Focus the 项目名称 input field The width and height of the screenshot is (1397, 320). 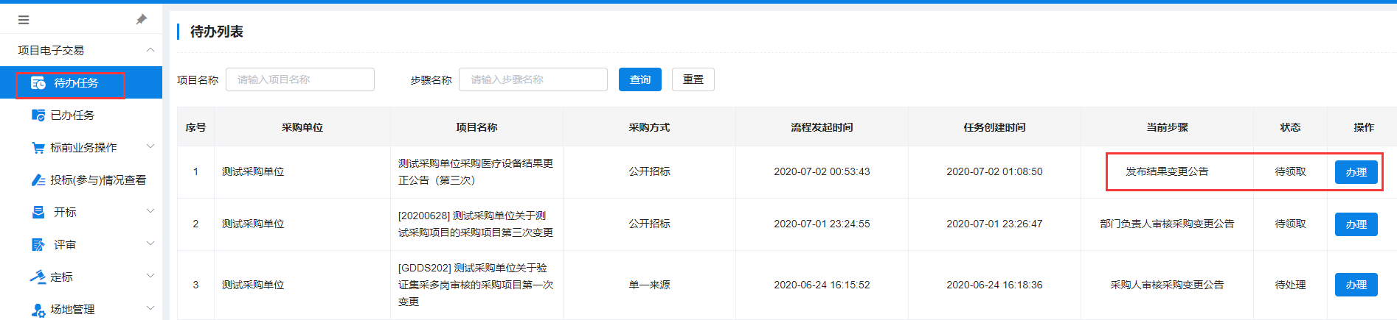tap(299, 79)
